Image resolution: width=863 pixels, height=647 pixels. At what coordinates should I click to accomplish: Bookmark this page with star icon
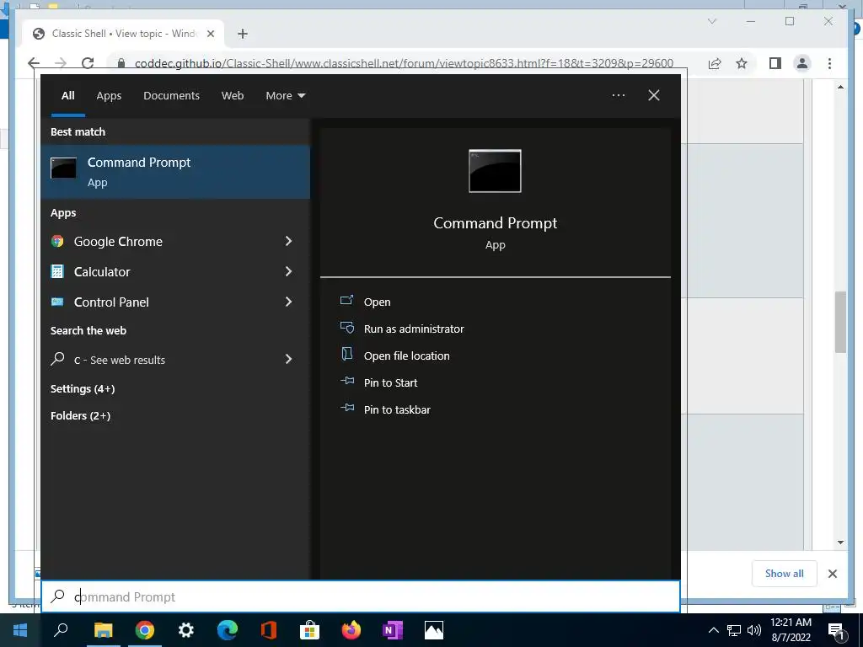(x=742, y=63)
